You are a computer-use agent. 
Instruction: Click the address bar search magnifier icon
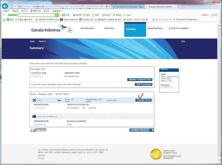(x=101, y=6)
